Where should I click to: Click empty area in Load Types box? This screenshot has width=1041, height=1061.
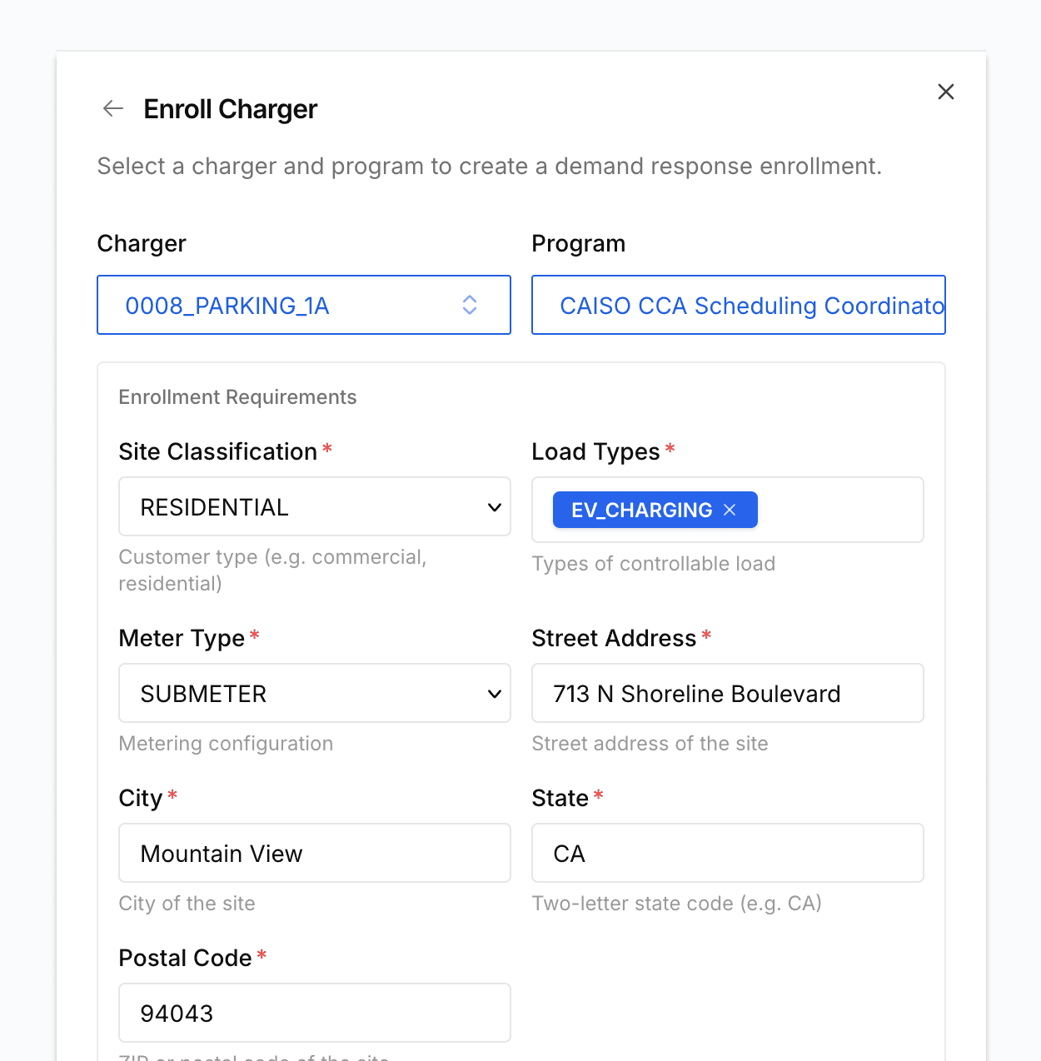pos(839,510)
